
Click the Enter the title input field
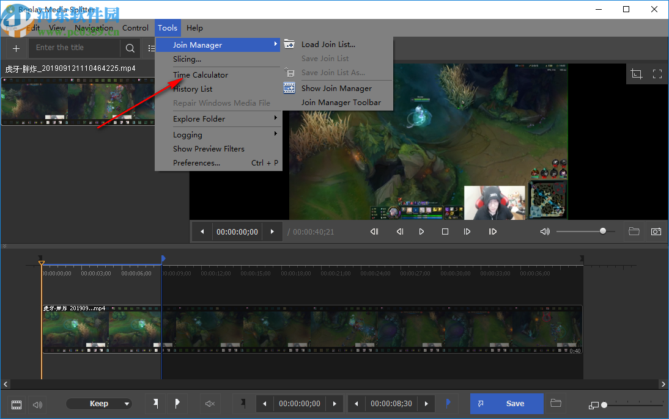point(73,48)
